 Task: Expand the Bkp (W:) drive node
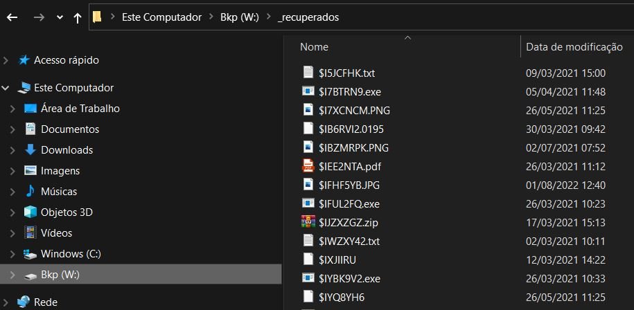point(12,275)
